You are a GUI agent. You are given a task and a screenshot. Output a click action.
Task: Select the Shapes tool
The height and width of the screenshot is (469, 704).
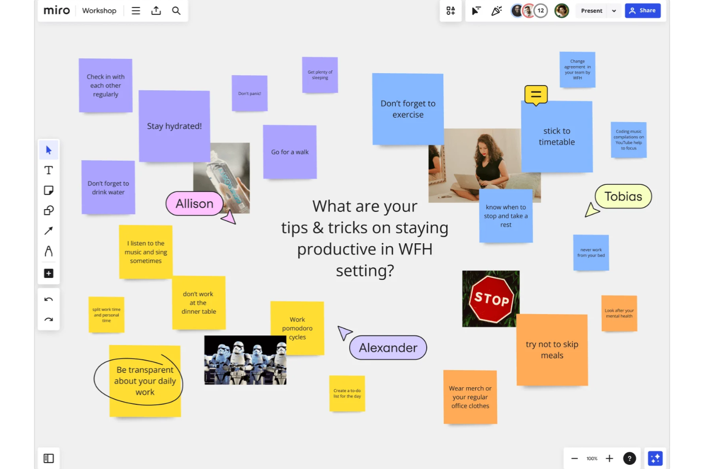pos(49,211)
